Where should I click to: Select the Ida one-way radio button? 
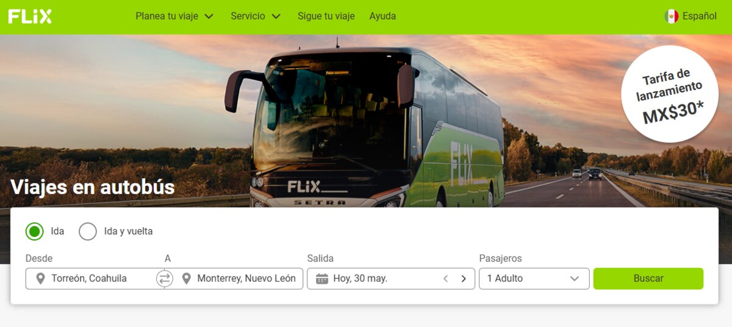pos(35,231)
